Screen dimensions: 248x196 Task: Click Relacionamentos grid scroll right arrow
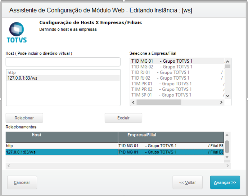point(227,166)
